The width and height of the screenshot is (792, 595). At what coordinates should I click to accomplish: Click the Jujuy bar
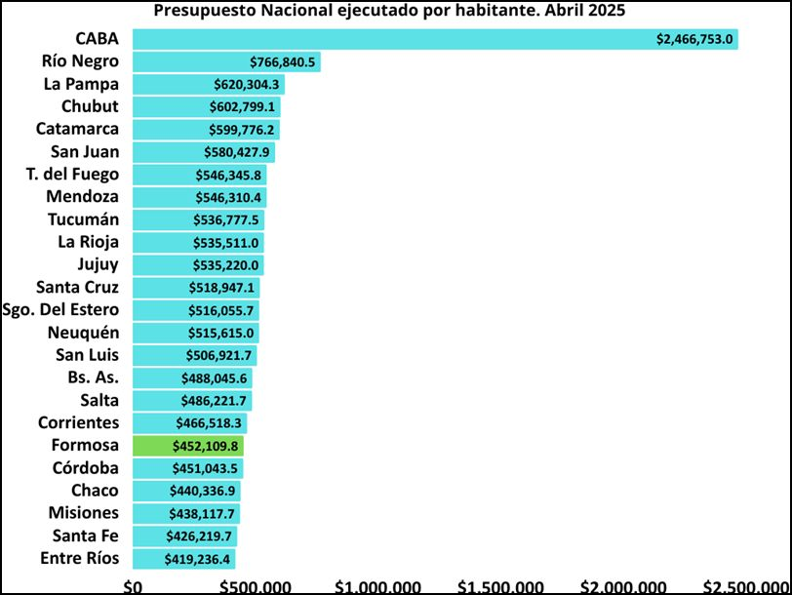pyautogui.click(x=198, y=265)
